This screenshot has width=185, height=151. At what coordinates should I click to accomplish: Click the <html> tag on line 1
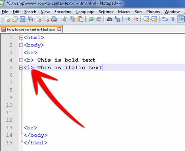pos(34,38)
